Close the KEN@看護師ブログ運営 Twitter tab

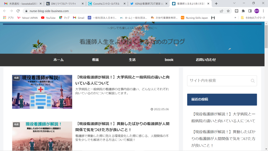166,4
